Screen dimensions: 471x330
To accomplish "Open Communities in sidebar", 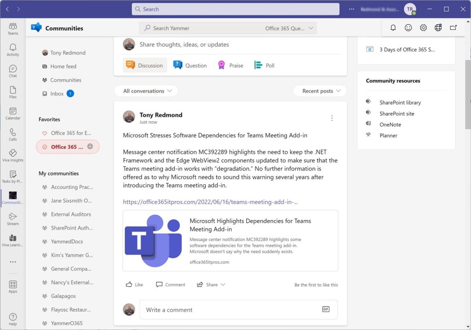I will (x=62, y=80).
